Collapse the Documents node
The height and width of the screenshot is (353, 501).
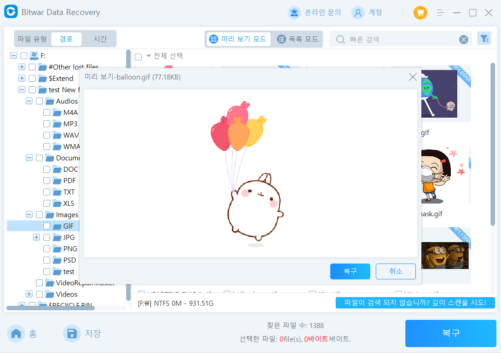29,158
